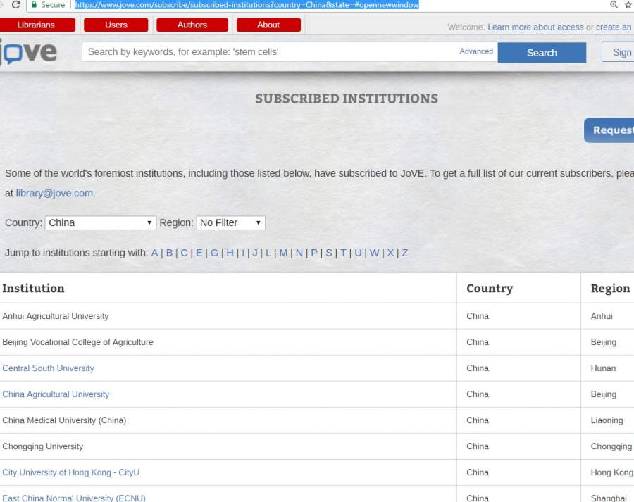Click the Institution column header
The image size is (634, 502).
coord(33,289)
